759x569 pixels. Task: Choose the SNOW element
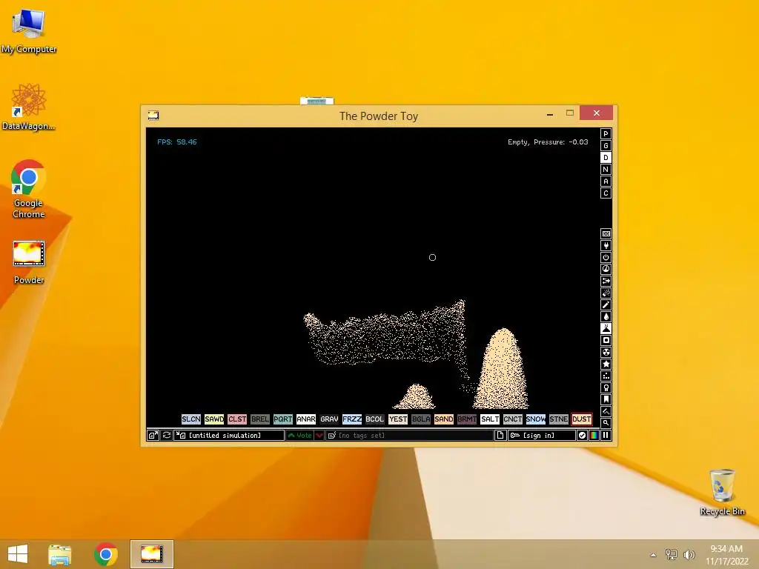[536, 419]
